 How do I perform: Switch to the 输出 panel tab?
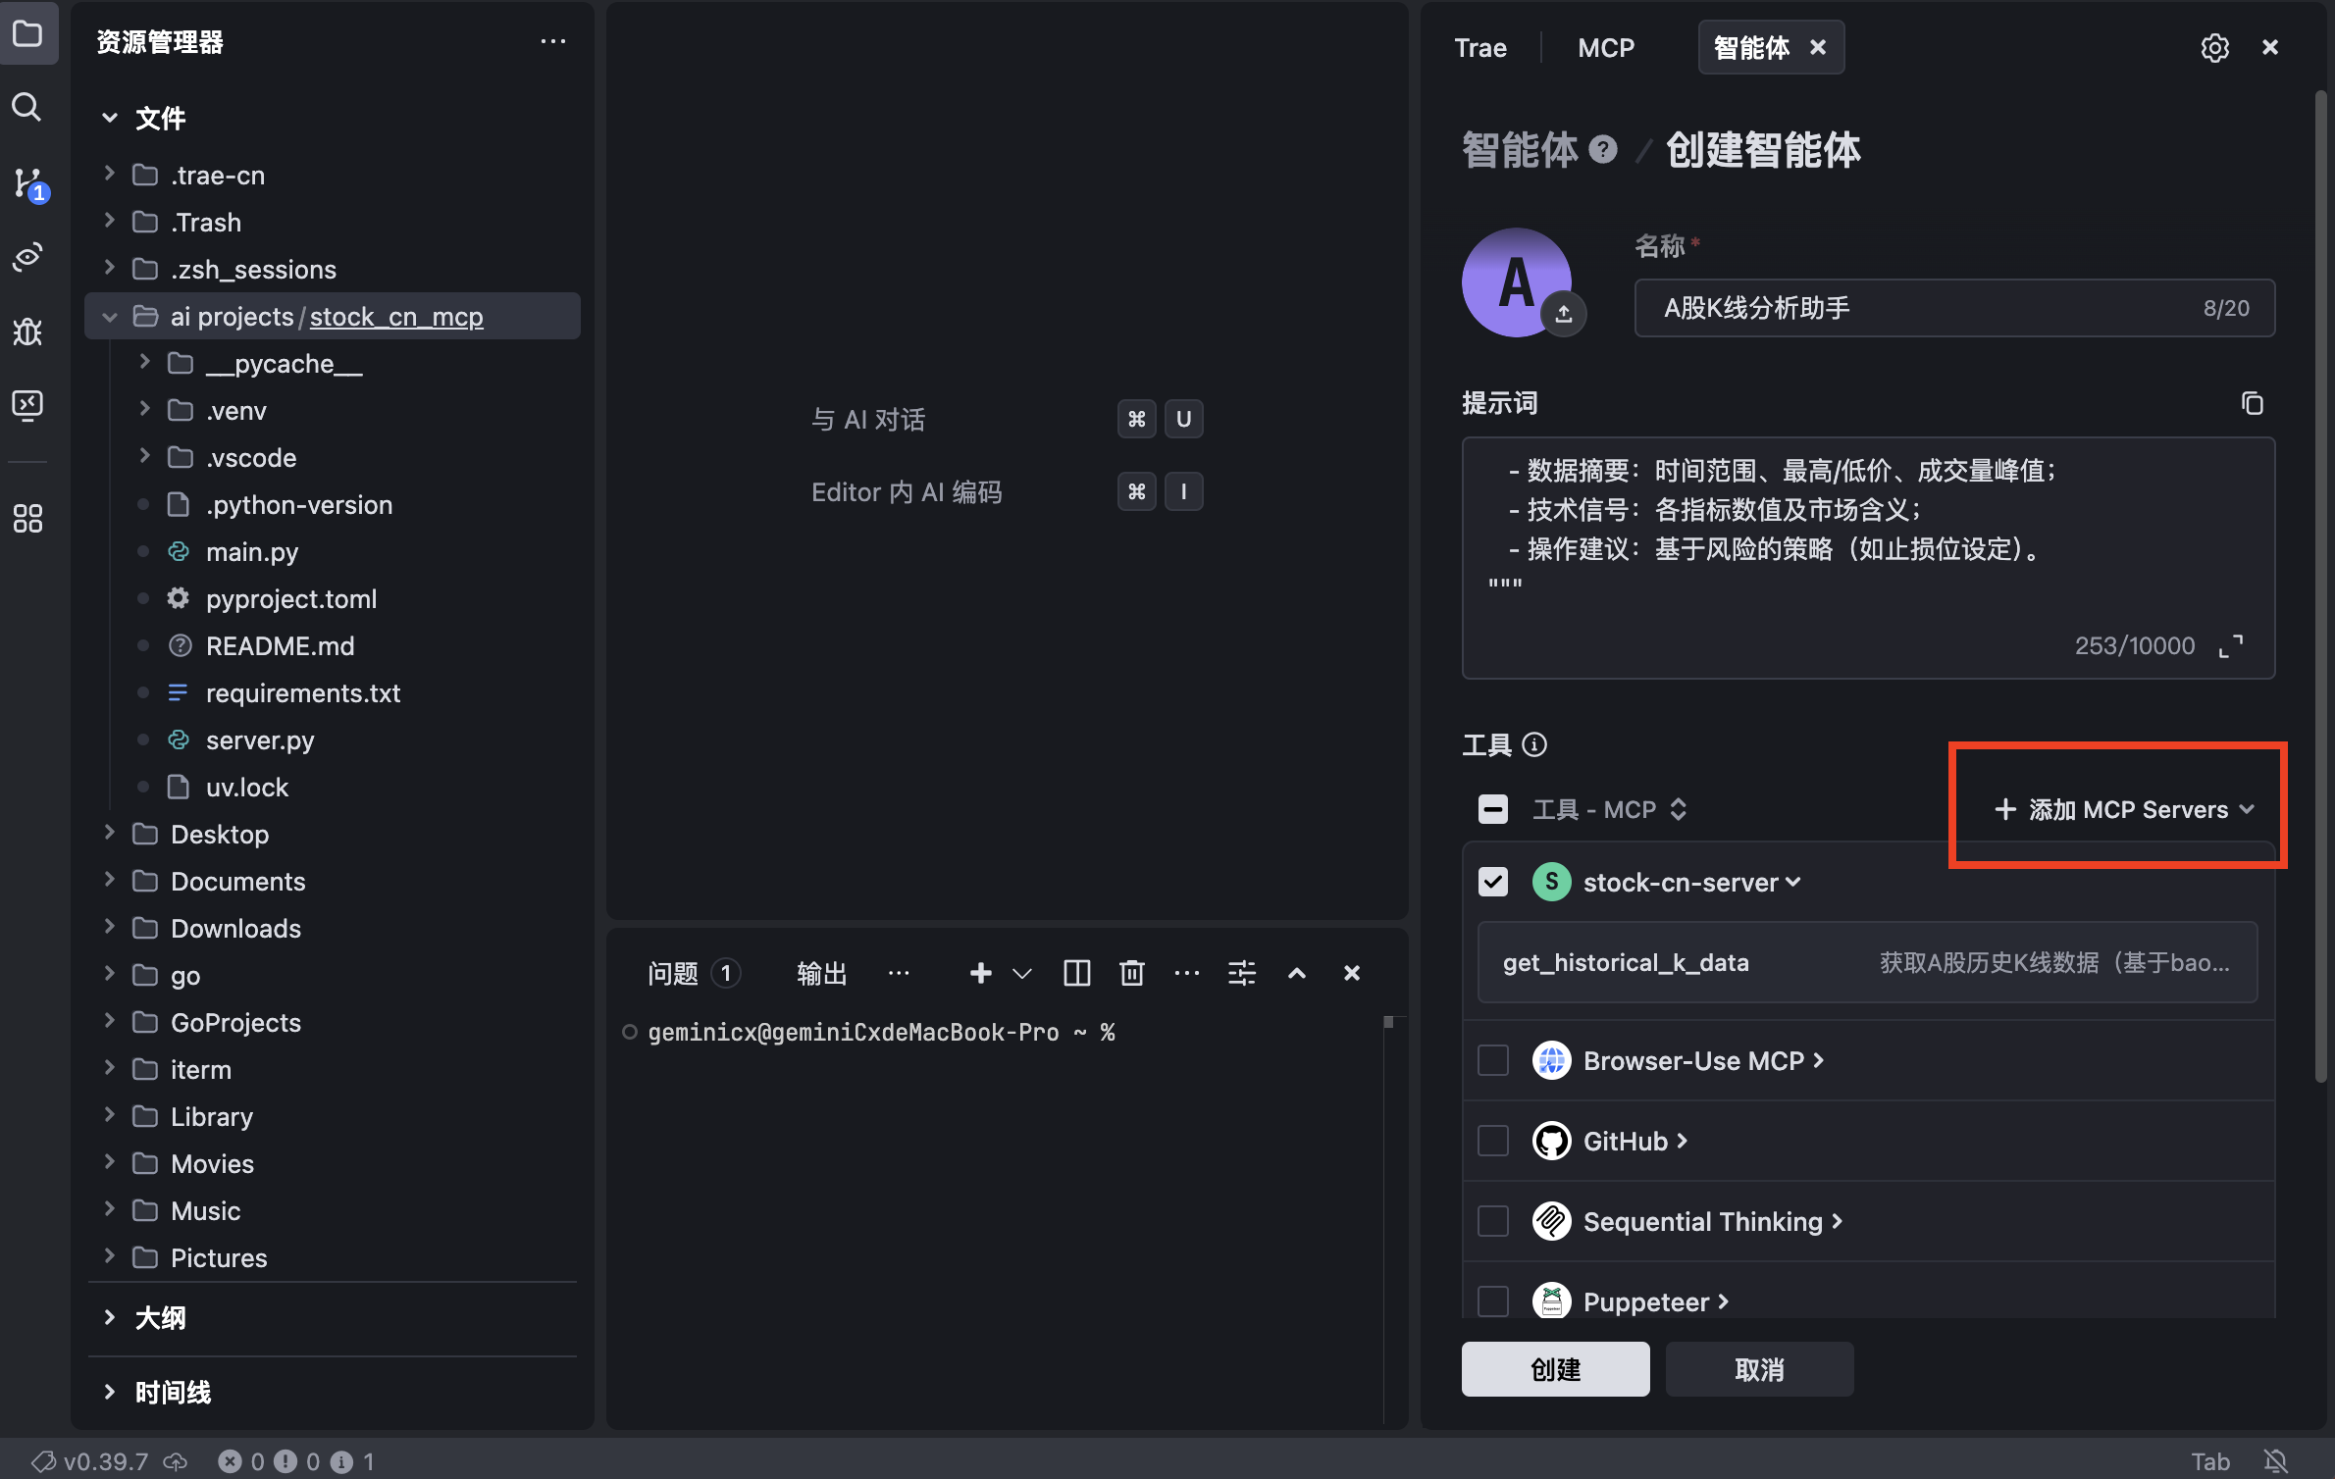click(822, 973)
